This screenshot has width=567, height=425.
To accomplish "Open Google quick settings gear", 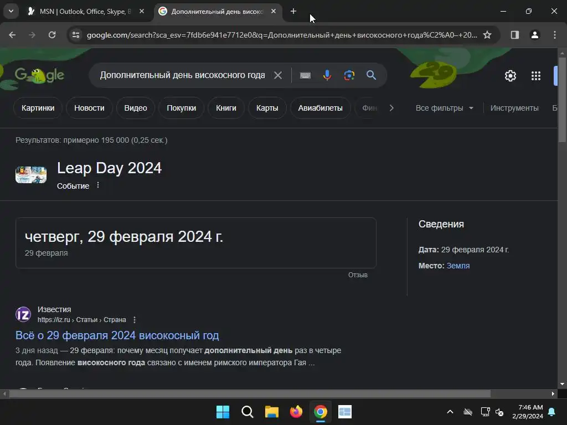I will pos(510,76).
